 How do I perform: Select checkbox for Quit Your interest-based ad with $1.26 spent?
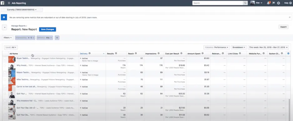pyautogui.click(x=5, y=94)
